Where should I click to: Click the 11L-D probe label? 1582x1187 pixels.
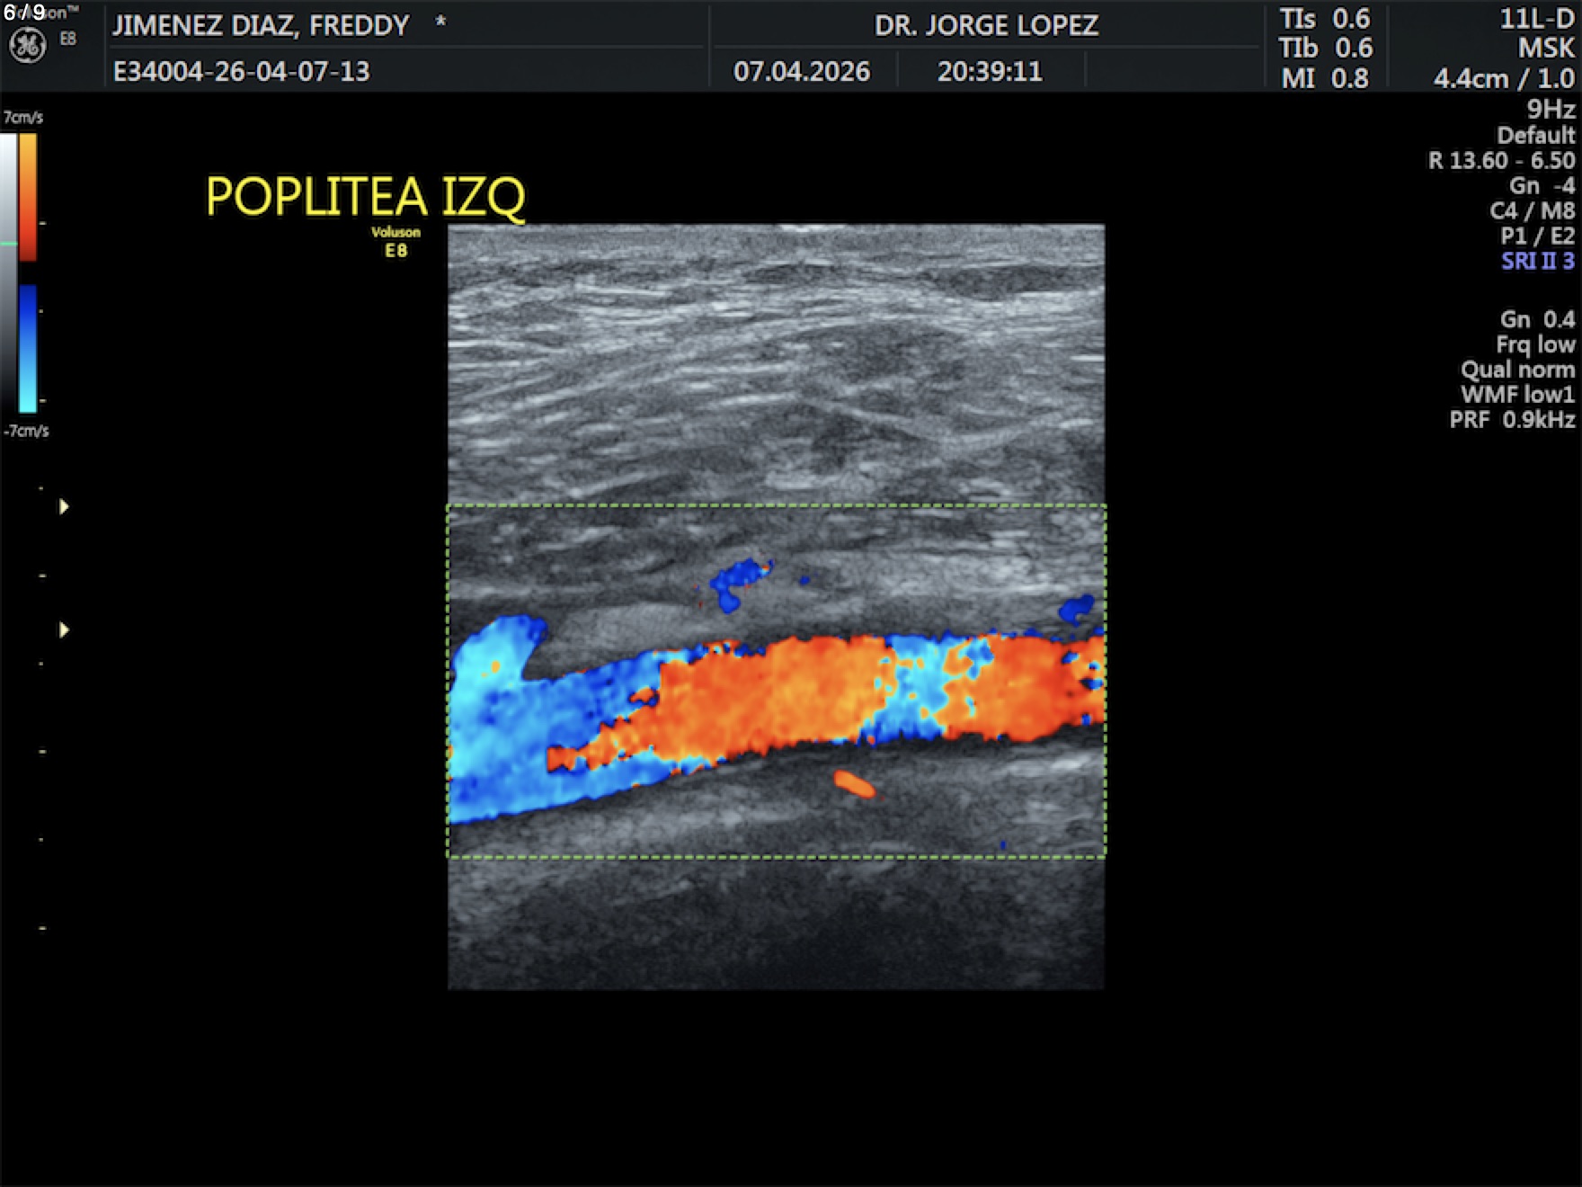[1537, 19]
